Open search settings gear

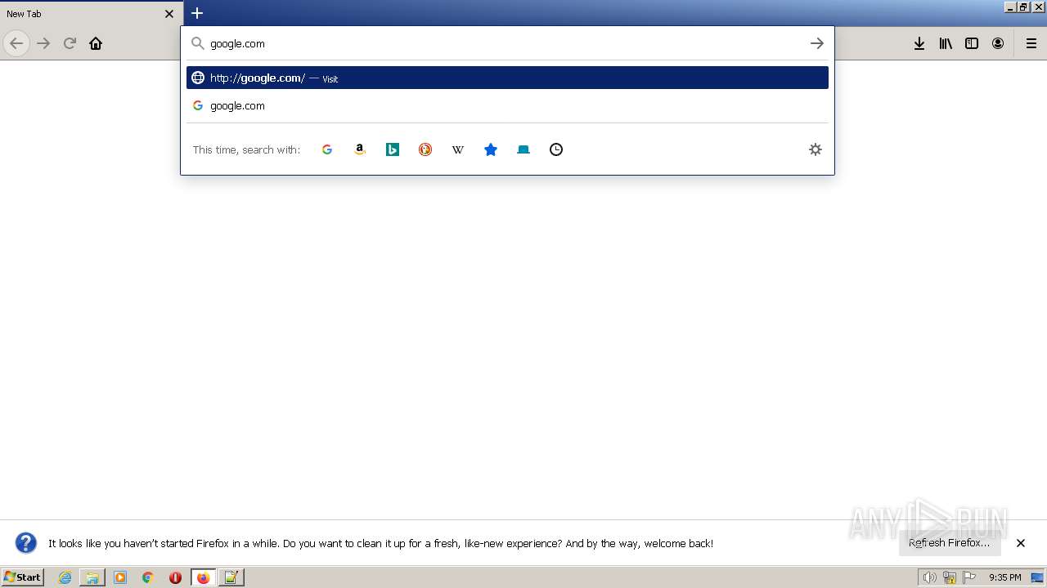816,149
